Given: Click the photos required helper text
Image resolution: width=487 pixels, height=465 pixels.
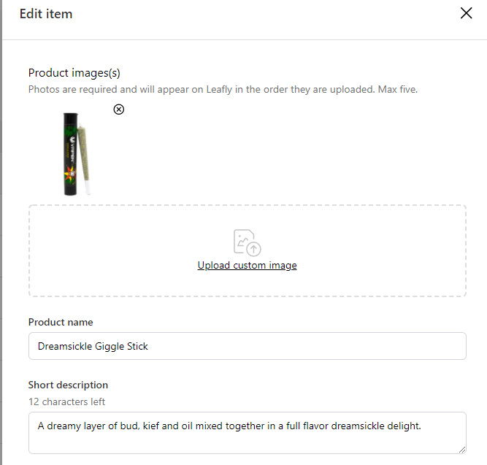Looking at the screenshot, I should coord(223,90).
